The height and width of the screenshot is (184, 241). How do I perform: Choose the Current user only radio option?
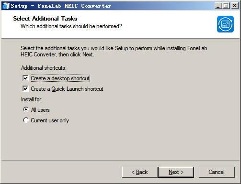pyautogui.click(x=26, y=120)
